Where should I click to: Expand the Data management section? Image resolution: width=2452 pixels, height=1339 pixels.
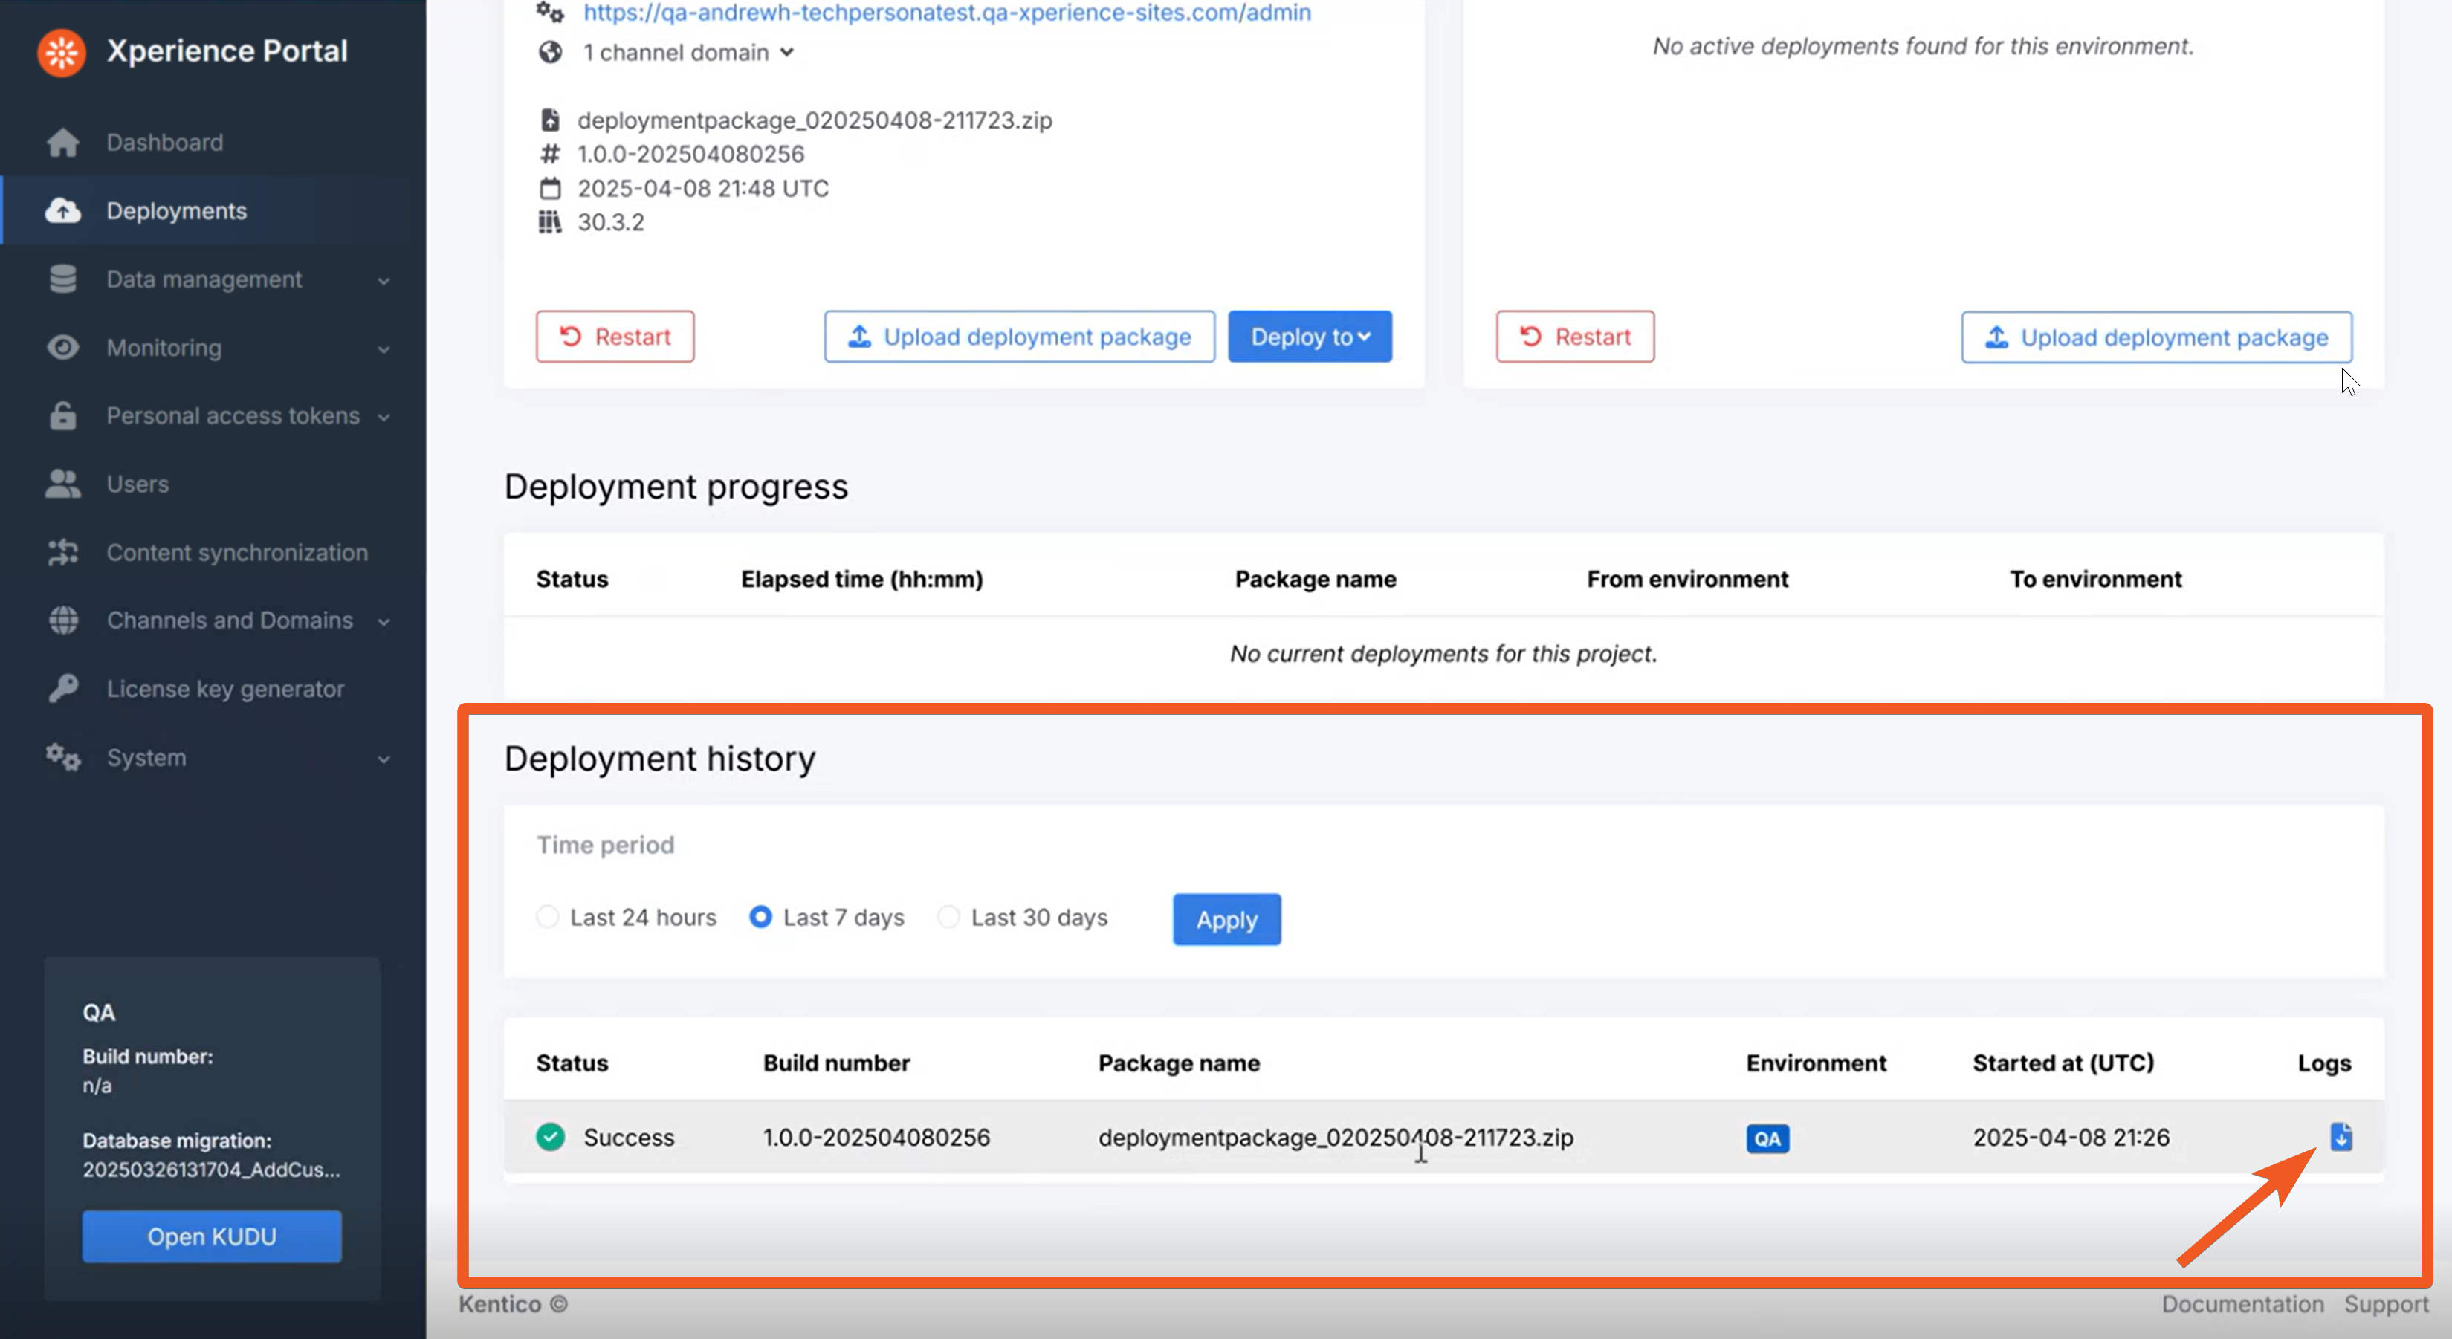click(204, 279)
